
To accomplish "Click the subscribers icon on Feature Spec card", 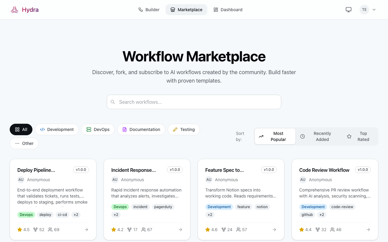I will click(x=238, y=230).
